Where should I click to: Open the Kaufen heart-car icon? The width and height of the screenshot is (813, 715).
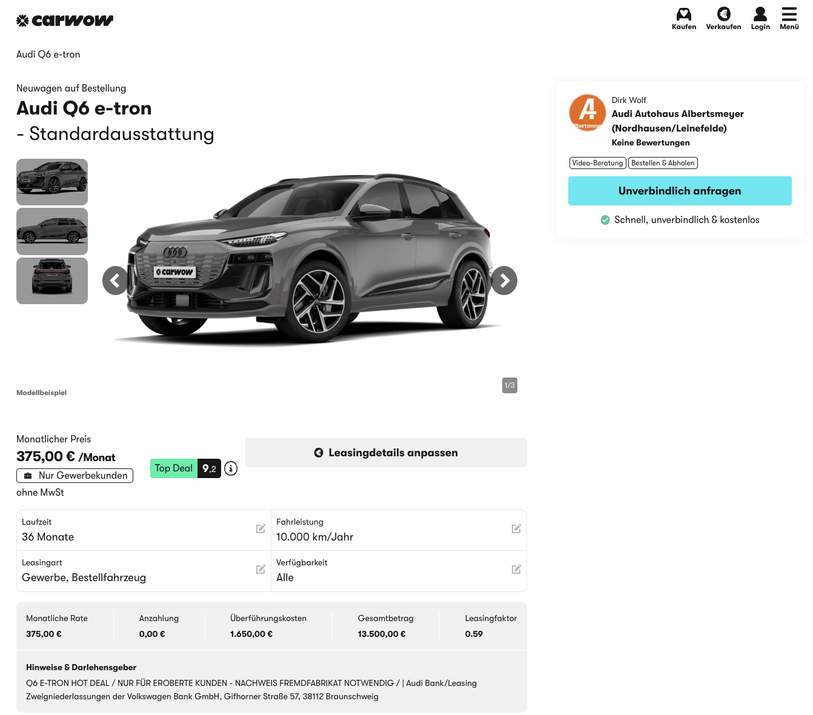[x=683, y=14]
